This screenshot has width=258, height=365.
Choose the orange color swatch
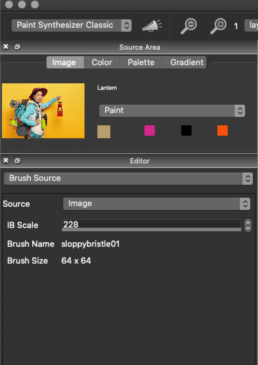tap(223, 130)
